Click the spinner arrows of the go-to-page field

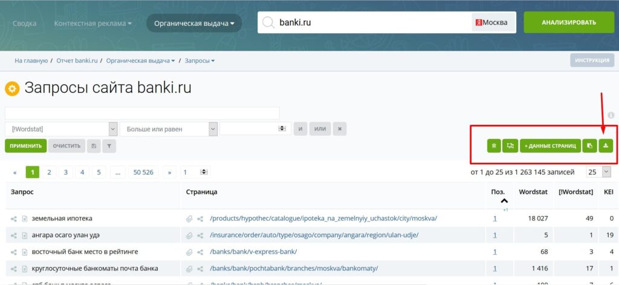coord(204,172)
